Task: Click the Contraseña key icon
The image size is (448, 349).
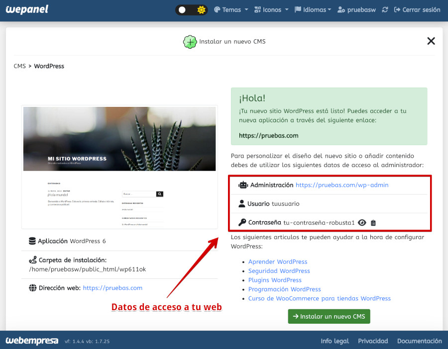Action: tap(242, 222)
